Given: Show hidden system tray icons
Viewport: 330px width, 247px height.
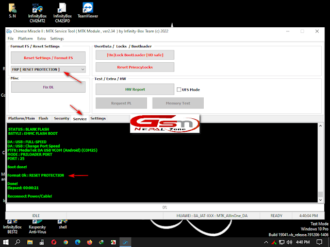Looking at the screenshot, I should coord(266,242).
